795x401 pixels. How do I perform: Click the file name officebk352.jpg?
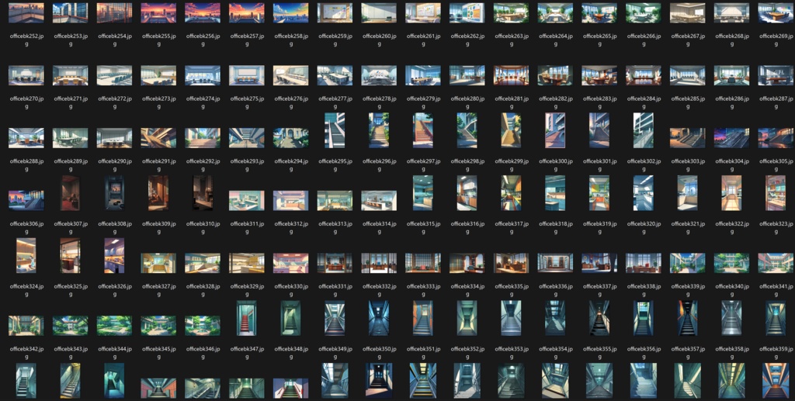(x=467, y=352)
